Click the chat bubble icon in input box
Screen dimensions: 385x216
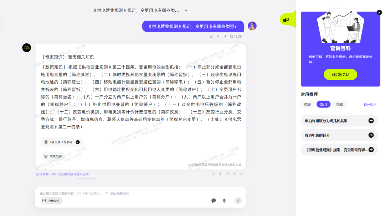214,201
